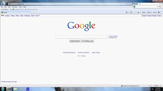Click the Internet Explorer taskbar icon
Image resolution: width=163 pixels, height=91 pixels.
[9, 89]
